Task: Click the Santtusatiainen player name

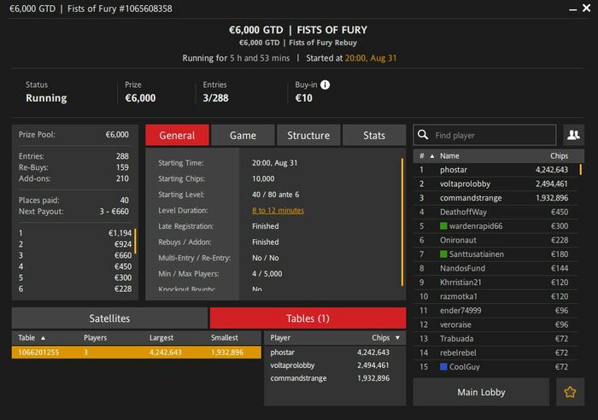Action: click(477, 254)
